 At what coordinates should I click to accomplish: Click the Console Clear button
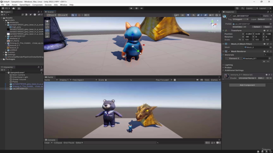[x=47, y=143]
